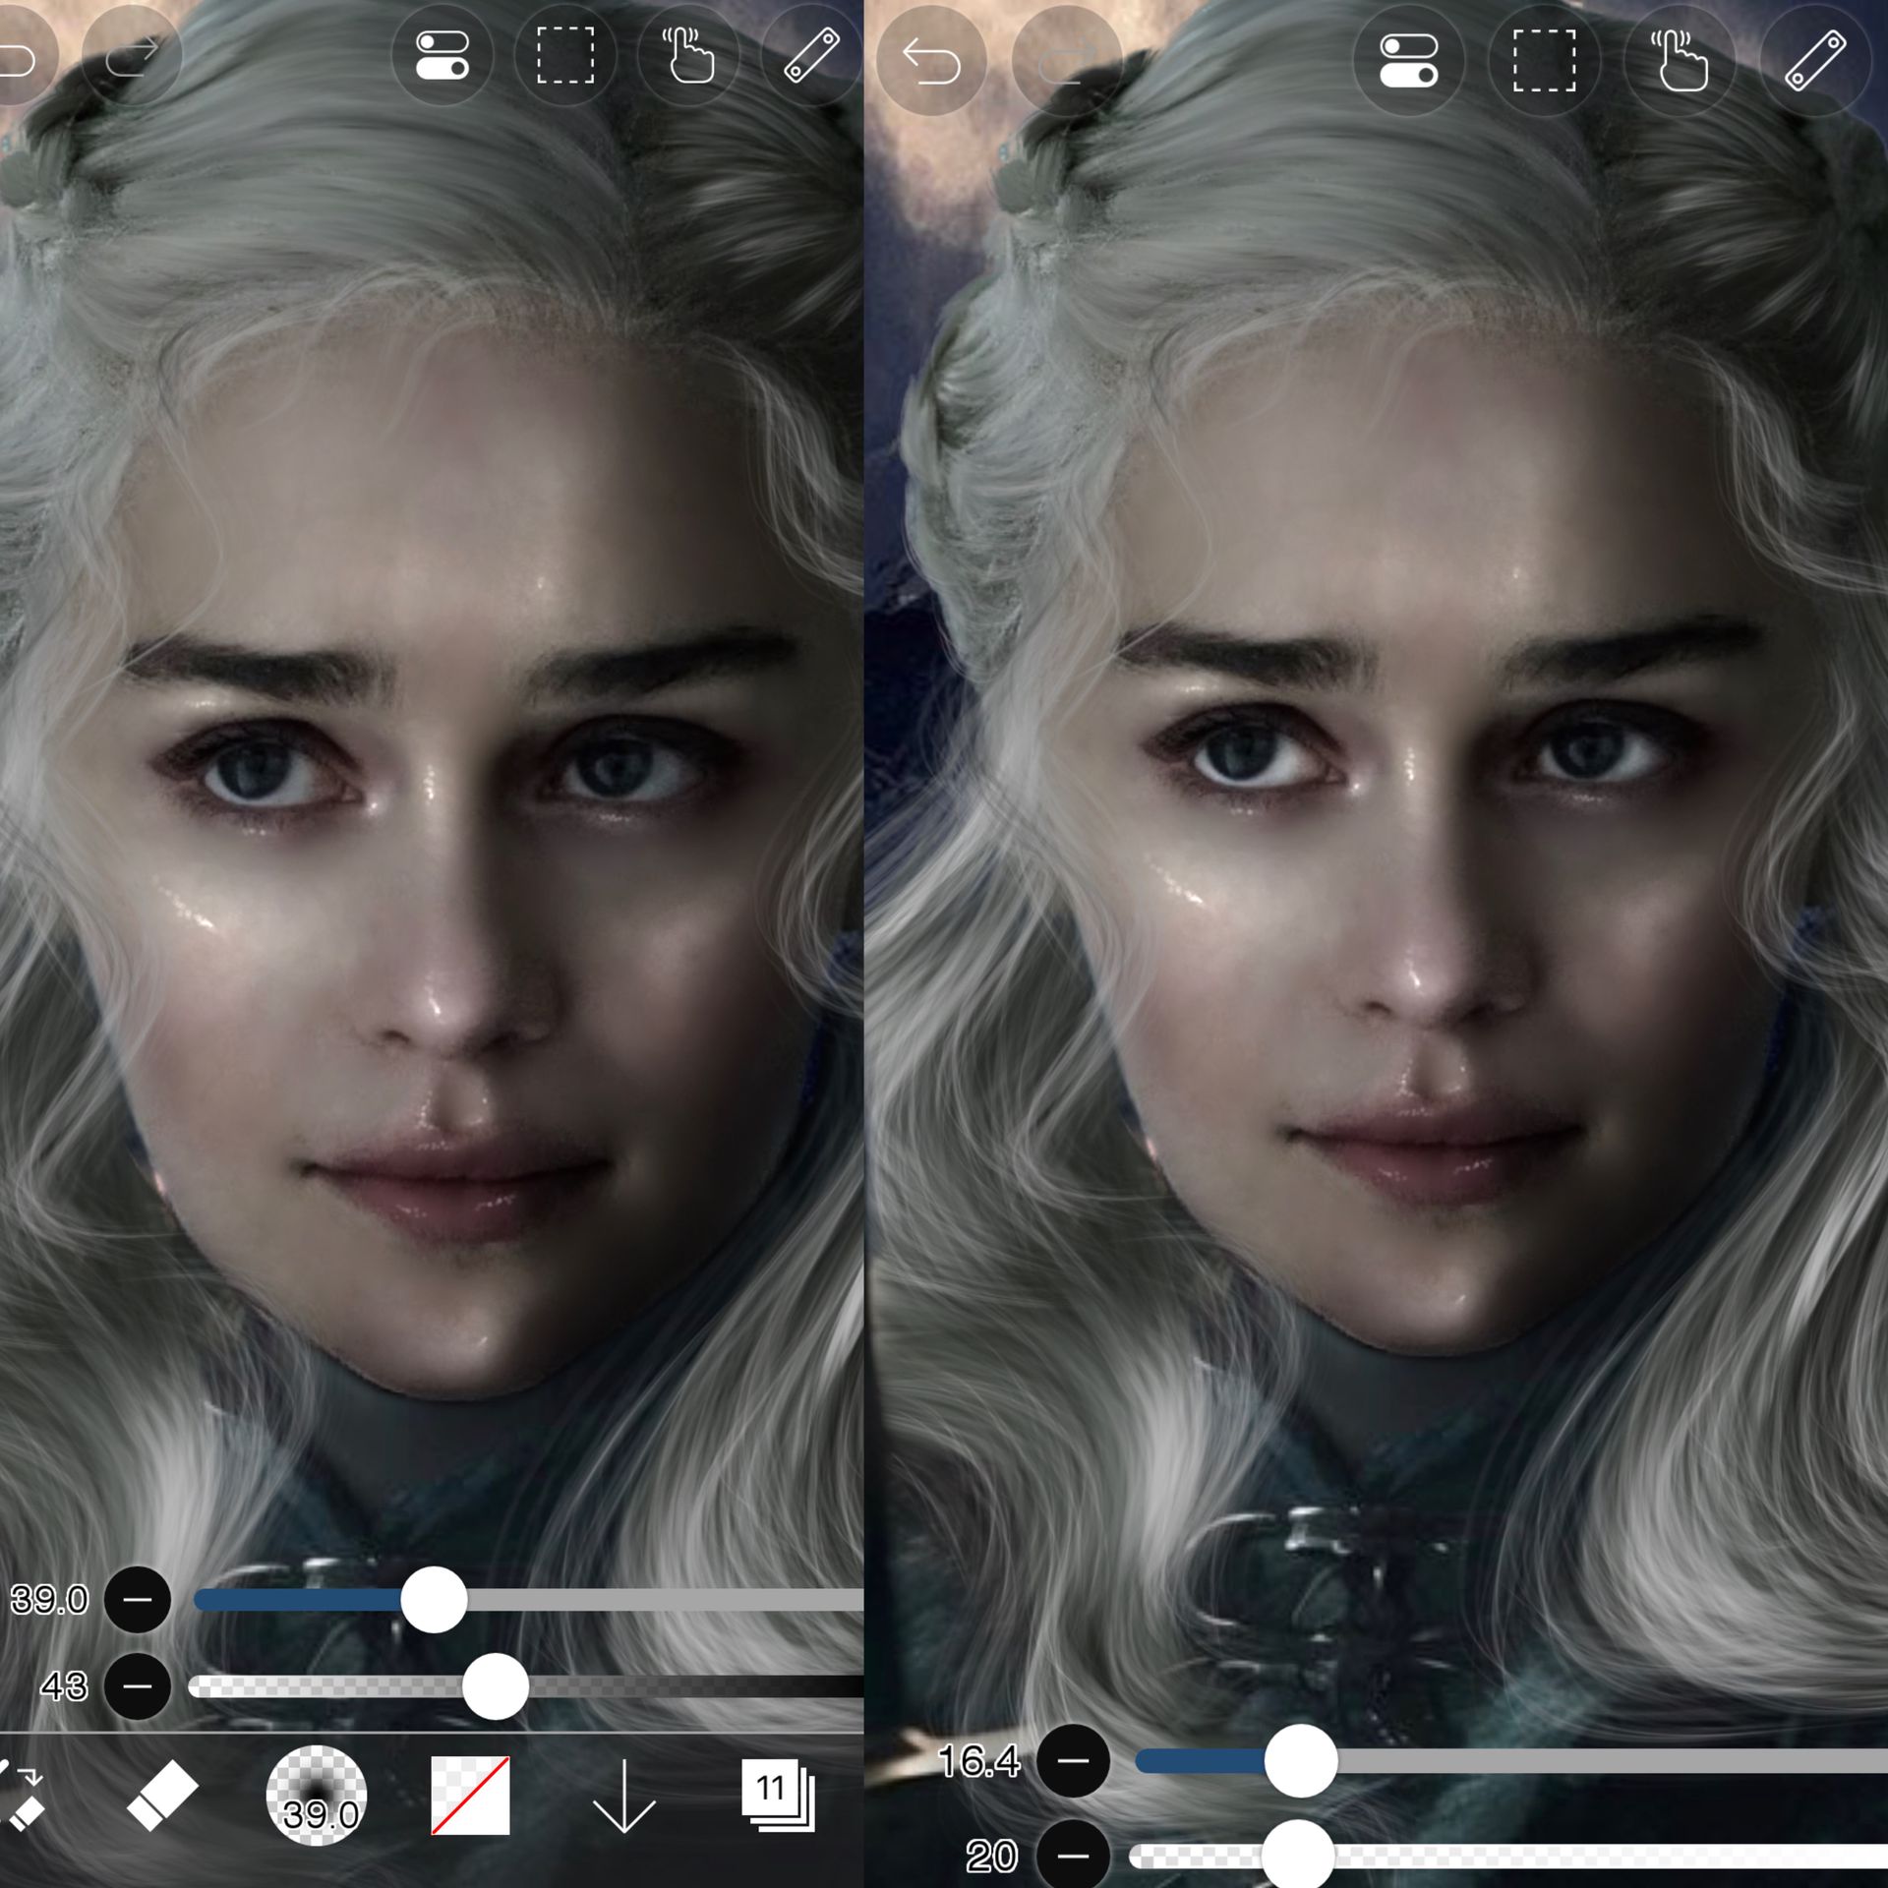Open the selection area tool in left screenshot

click(565, 56)
